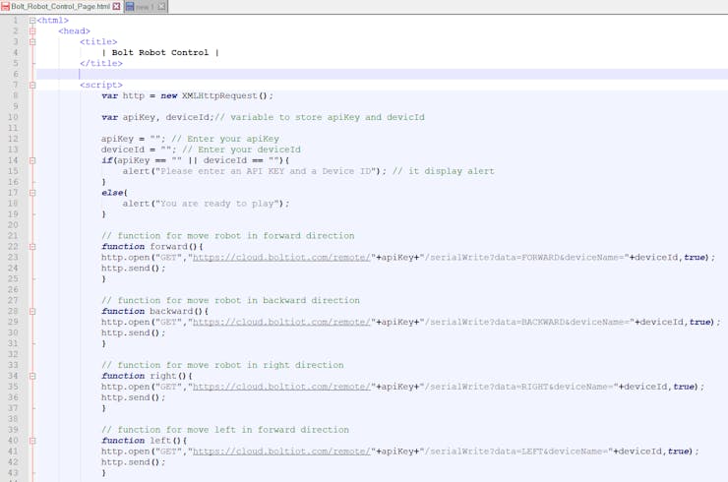Image resolution: width=728 pixels, height=482 pixels.
Task: Open the boltiot URL link in left function
Action: (x=281, y=452)
